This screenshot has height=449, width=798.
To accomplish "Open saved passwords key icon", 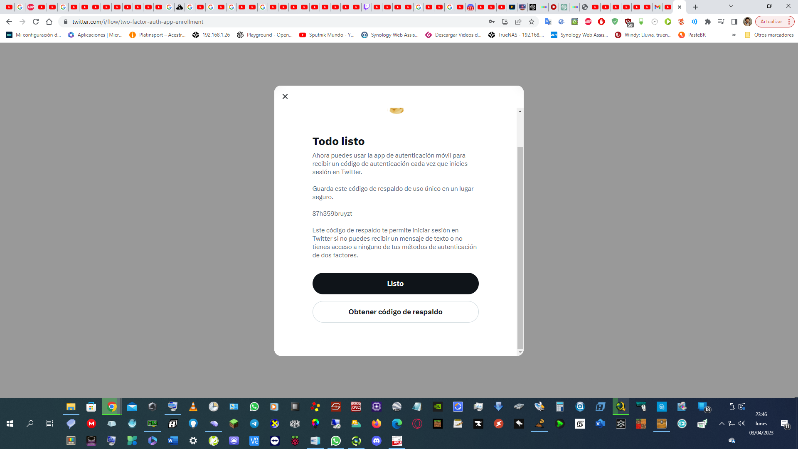I will 492,22.
